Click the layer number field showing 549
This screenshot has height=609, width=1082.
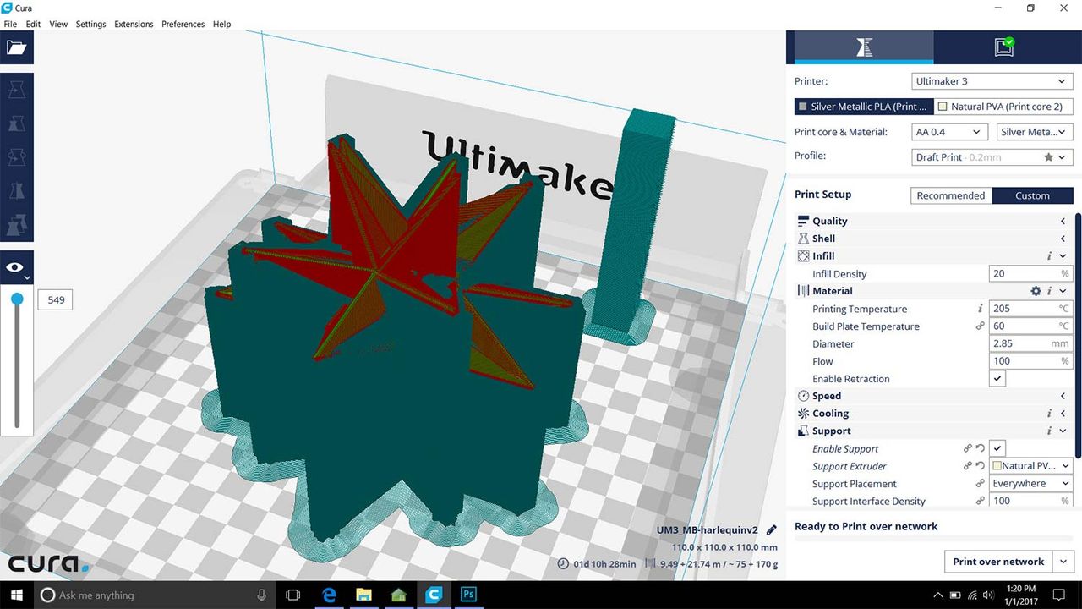(56, 299)
